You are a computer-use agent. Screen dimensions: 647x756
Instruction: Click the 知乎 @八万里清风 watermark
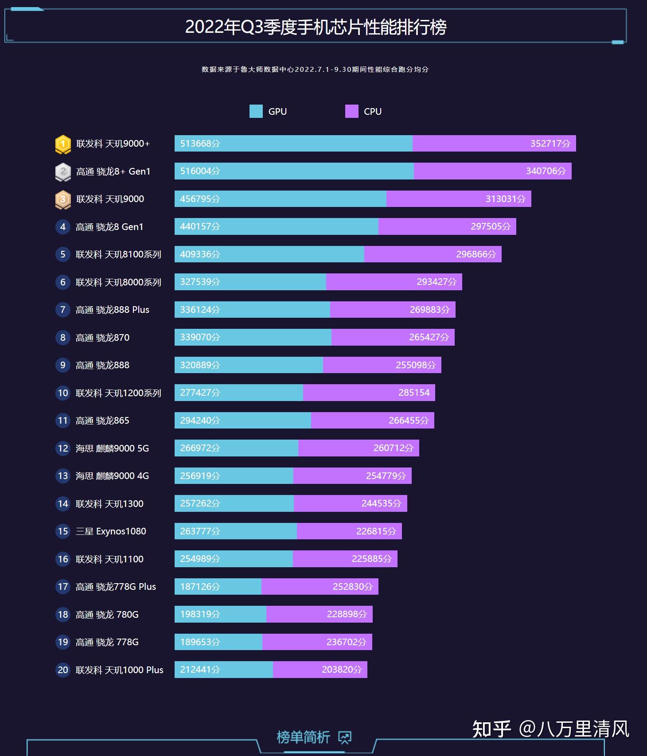(551, 729)
